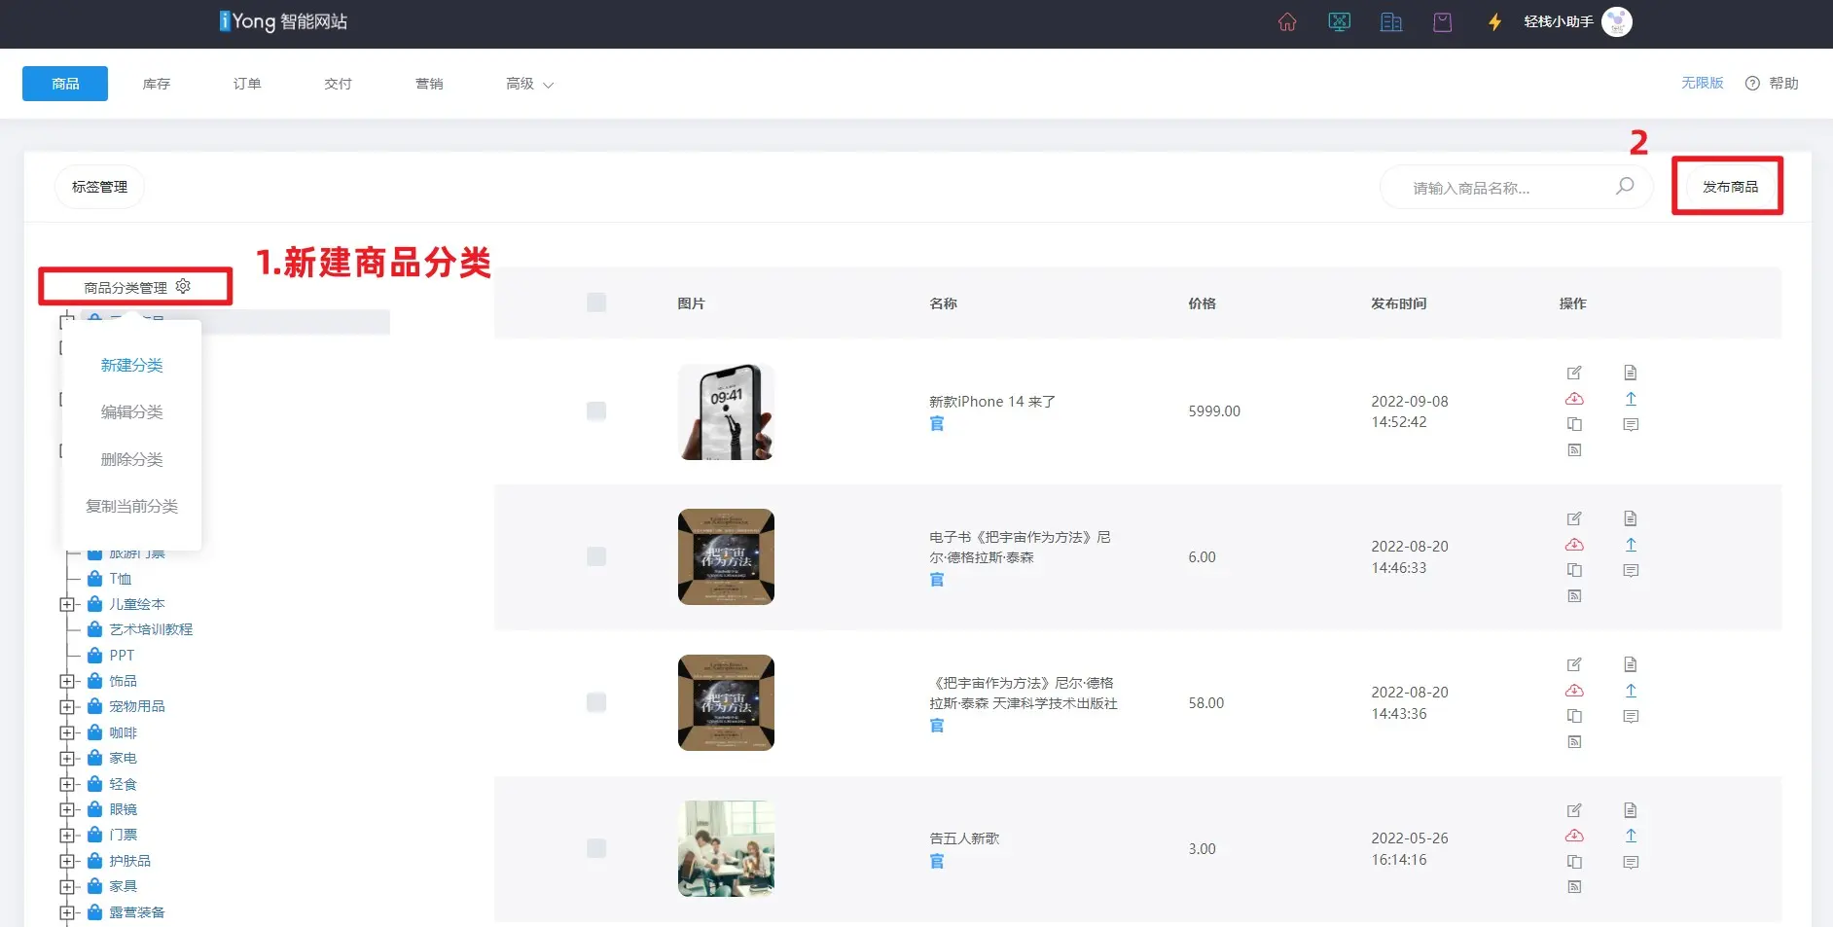Click the product name search field
The image size is (1833, 927).
[1498, 188]
